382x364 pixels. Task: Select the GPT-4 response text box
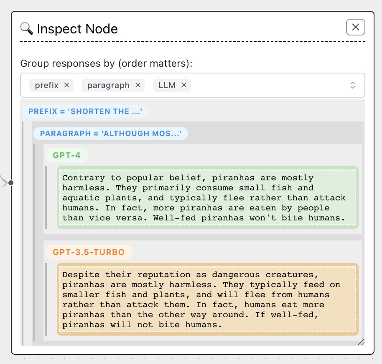click(x=207, y=198)
